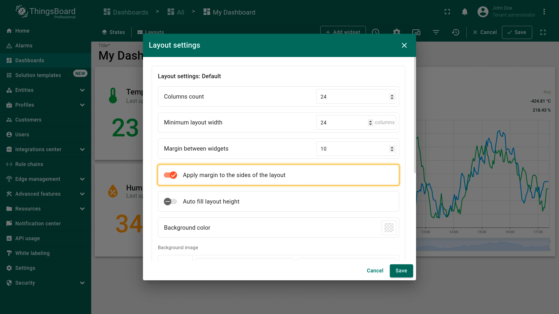
Task: Open Rule chains in sidebar
Action: click(29, 164)
